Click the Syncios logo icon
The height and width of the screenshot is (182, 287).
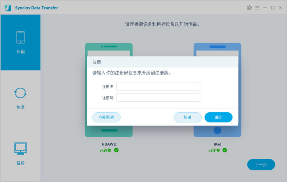8,8
